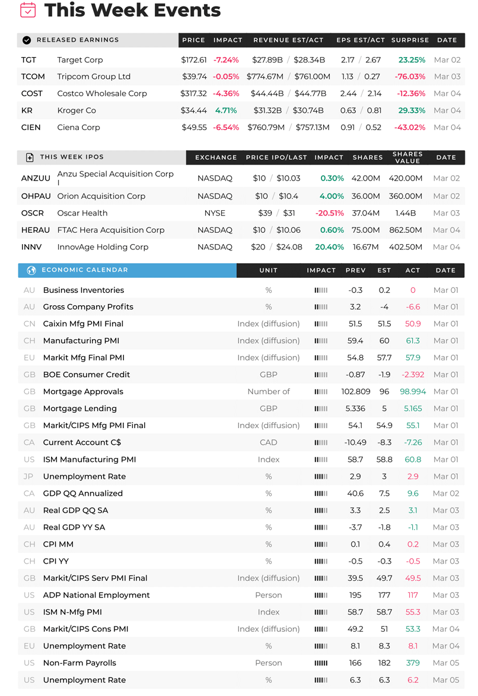The height and width of the screenshot is (696, 478).
Task: Click the REVENUE EST/ACT column header
Action: [x=288, y=40]
